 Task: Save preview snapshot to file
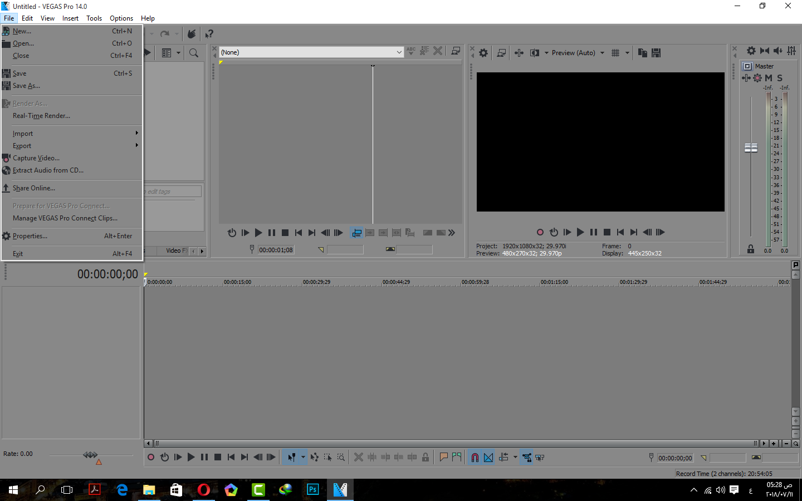click(656, 52)
